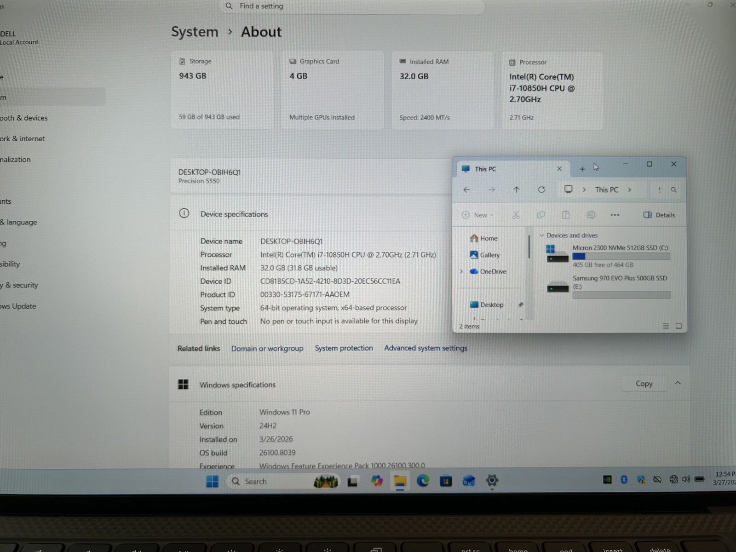The height and width of the screenshot is (552, 736).
Task: Switch to details list view icon
Action: [x=666, y=326]
